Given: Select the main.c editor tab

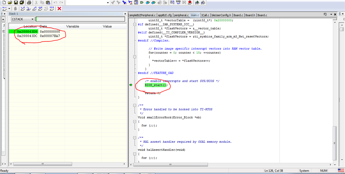Looking at the screenshot, I should (x=195, y=15).
